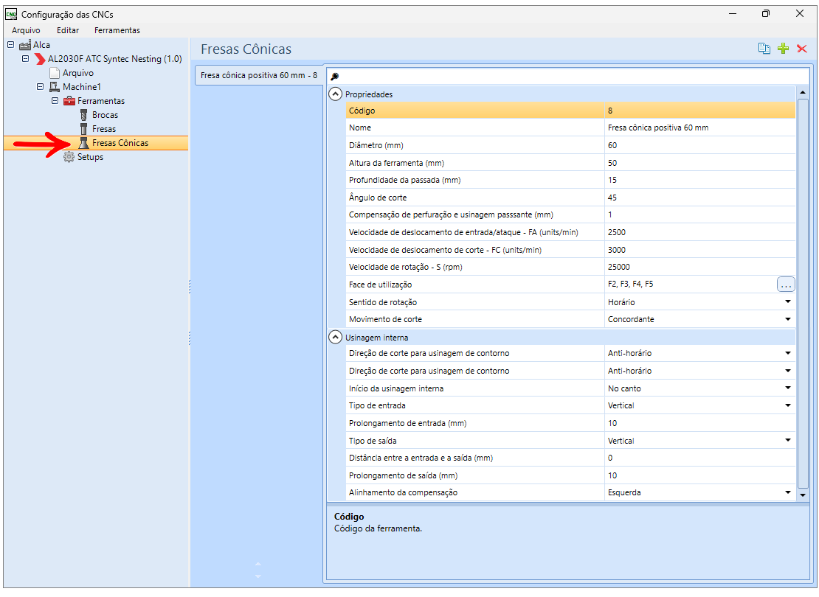This screenshot has height=597, width=819.
Task: Open the Sentido de rotação dropdown
Action: pyautogui.click(x=788, y=302)
